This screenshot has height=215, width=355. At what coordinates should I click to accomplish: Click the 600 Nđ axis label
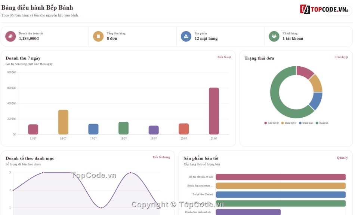pos(11,88)
